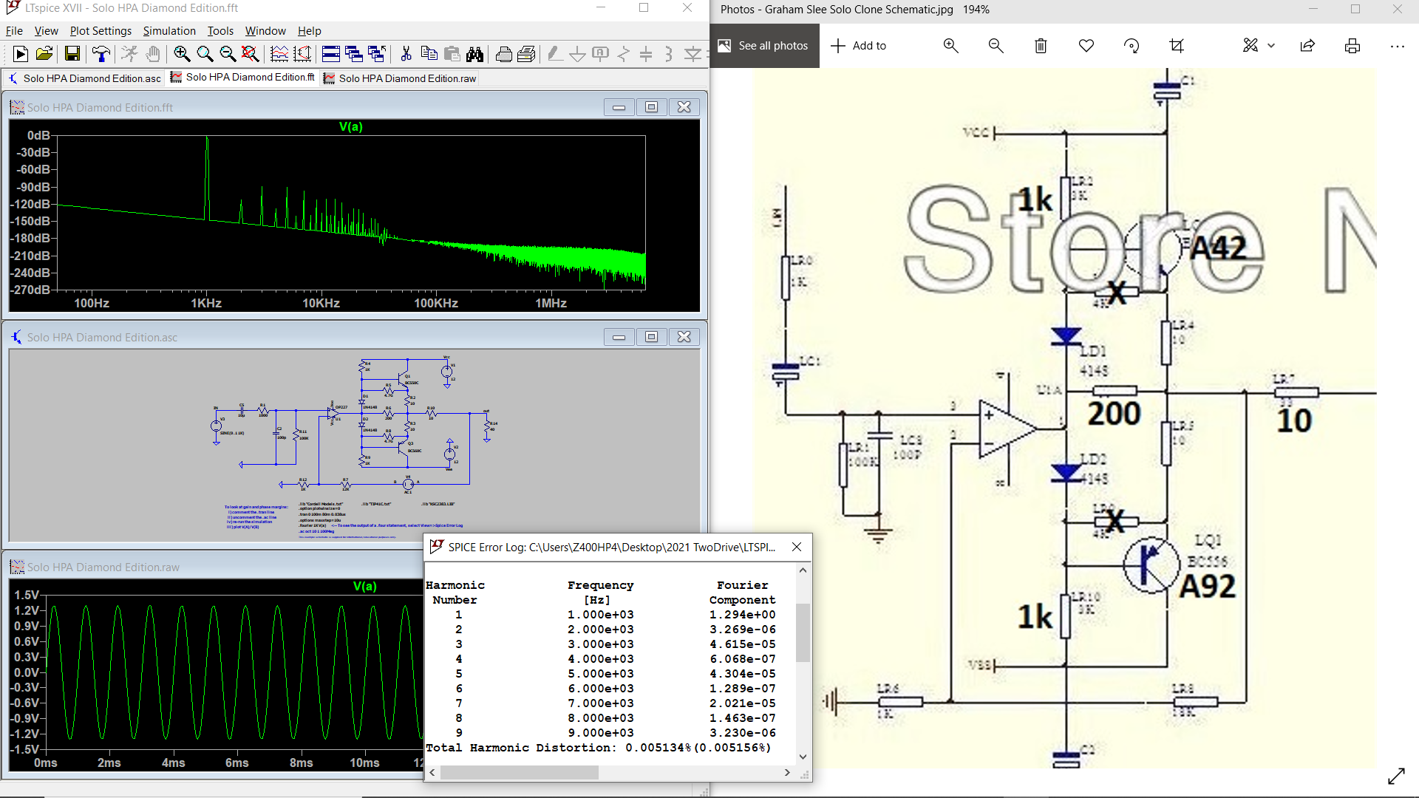1419x798 pixels.
Task: Select the Inductor component tool
Action: [669, 54]
